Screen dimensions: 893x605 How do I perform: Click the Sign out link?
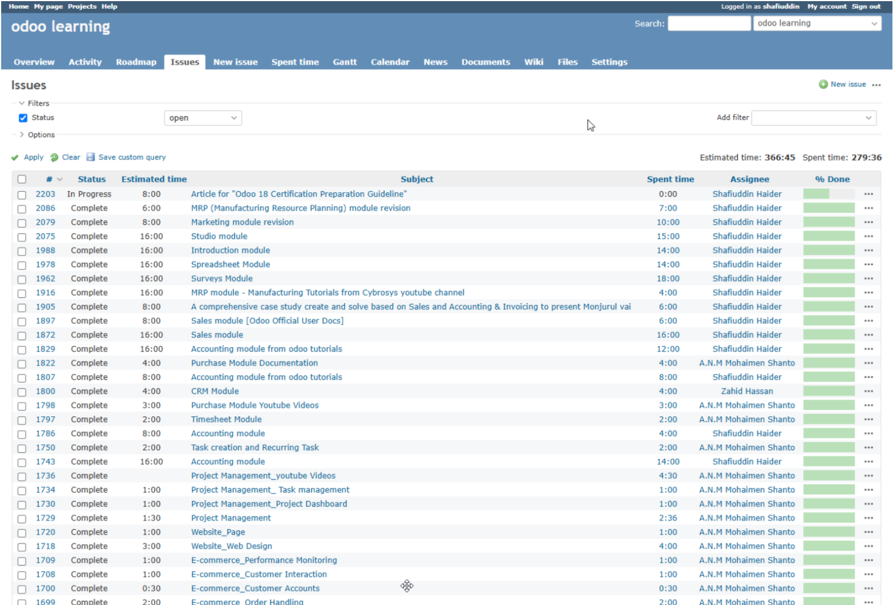(866, 6)
